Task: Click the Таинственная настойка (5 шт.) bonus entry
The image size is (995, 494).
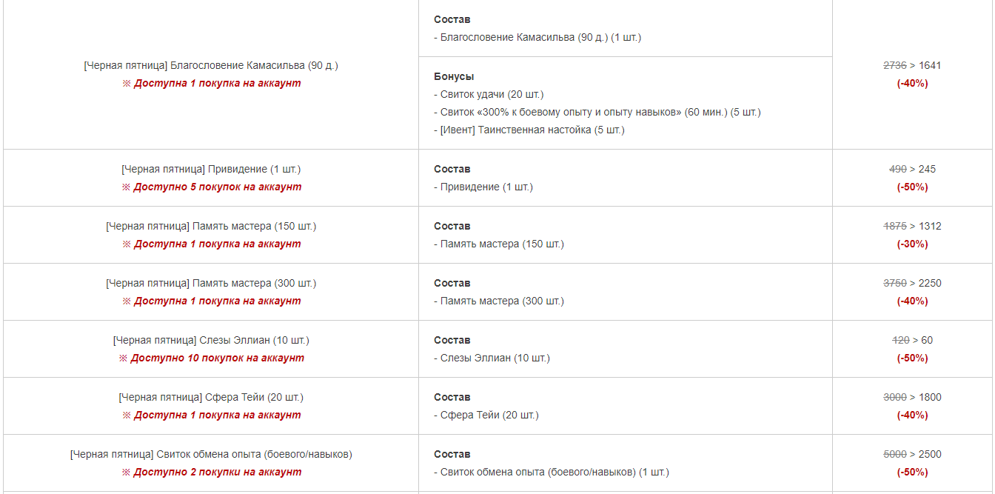Action: pos(529,130)
